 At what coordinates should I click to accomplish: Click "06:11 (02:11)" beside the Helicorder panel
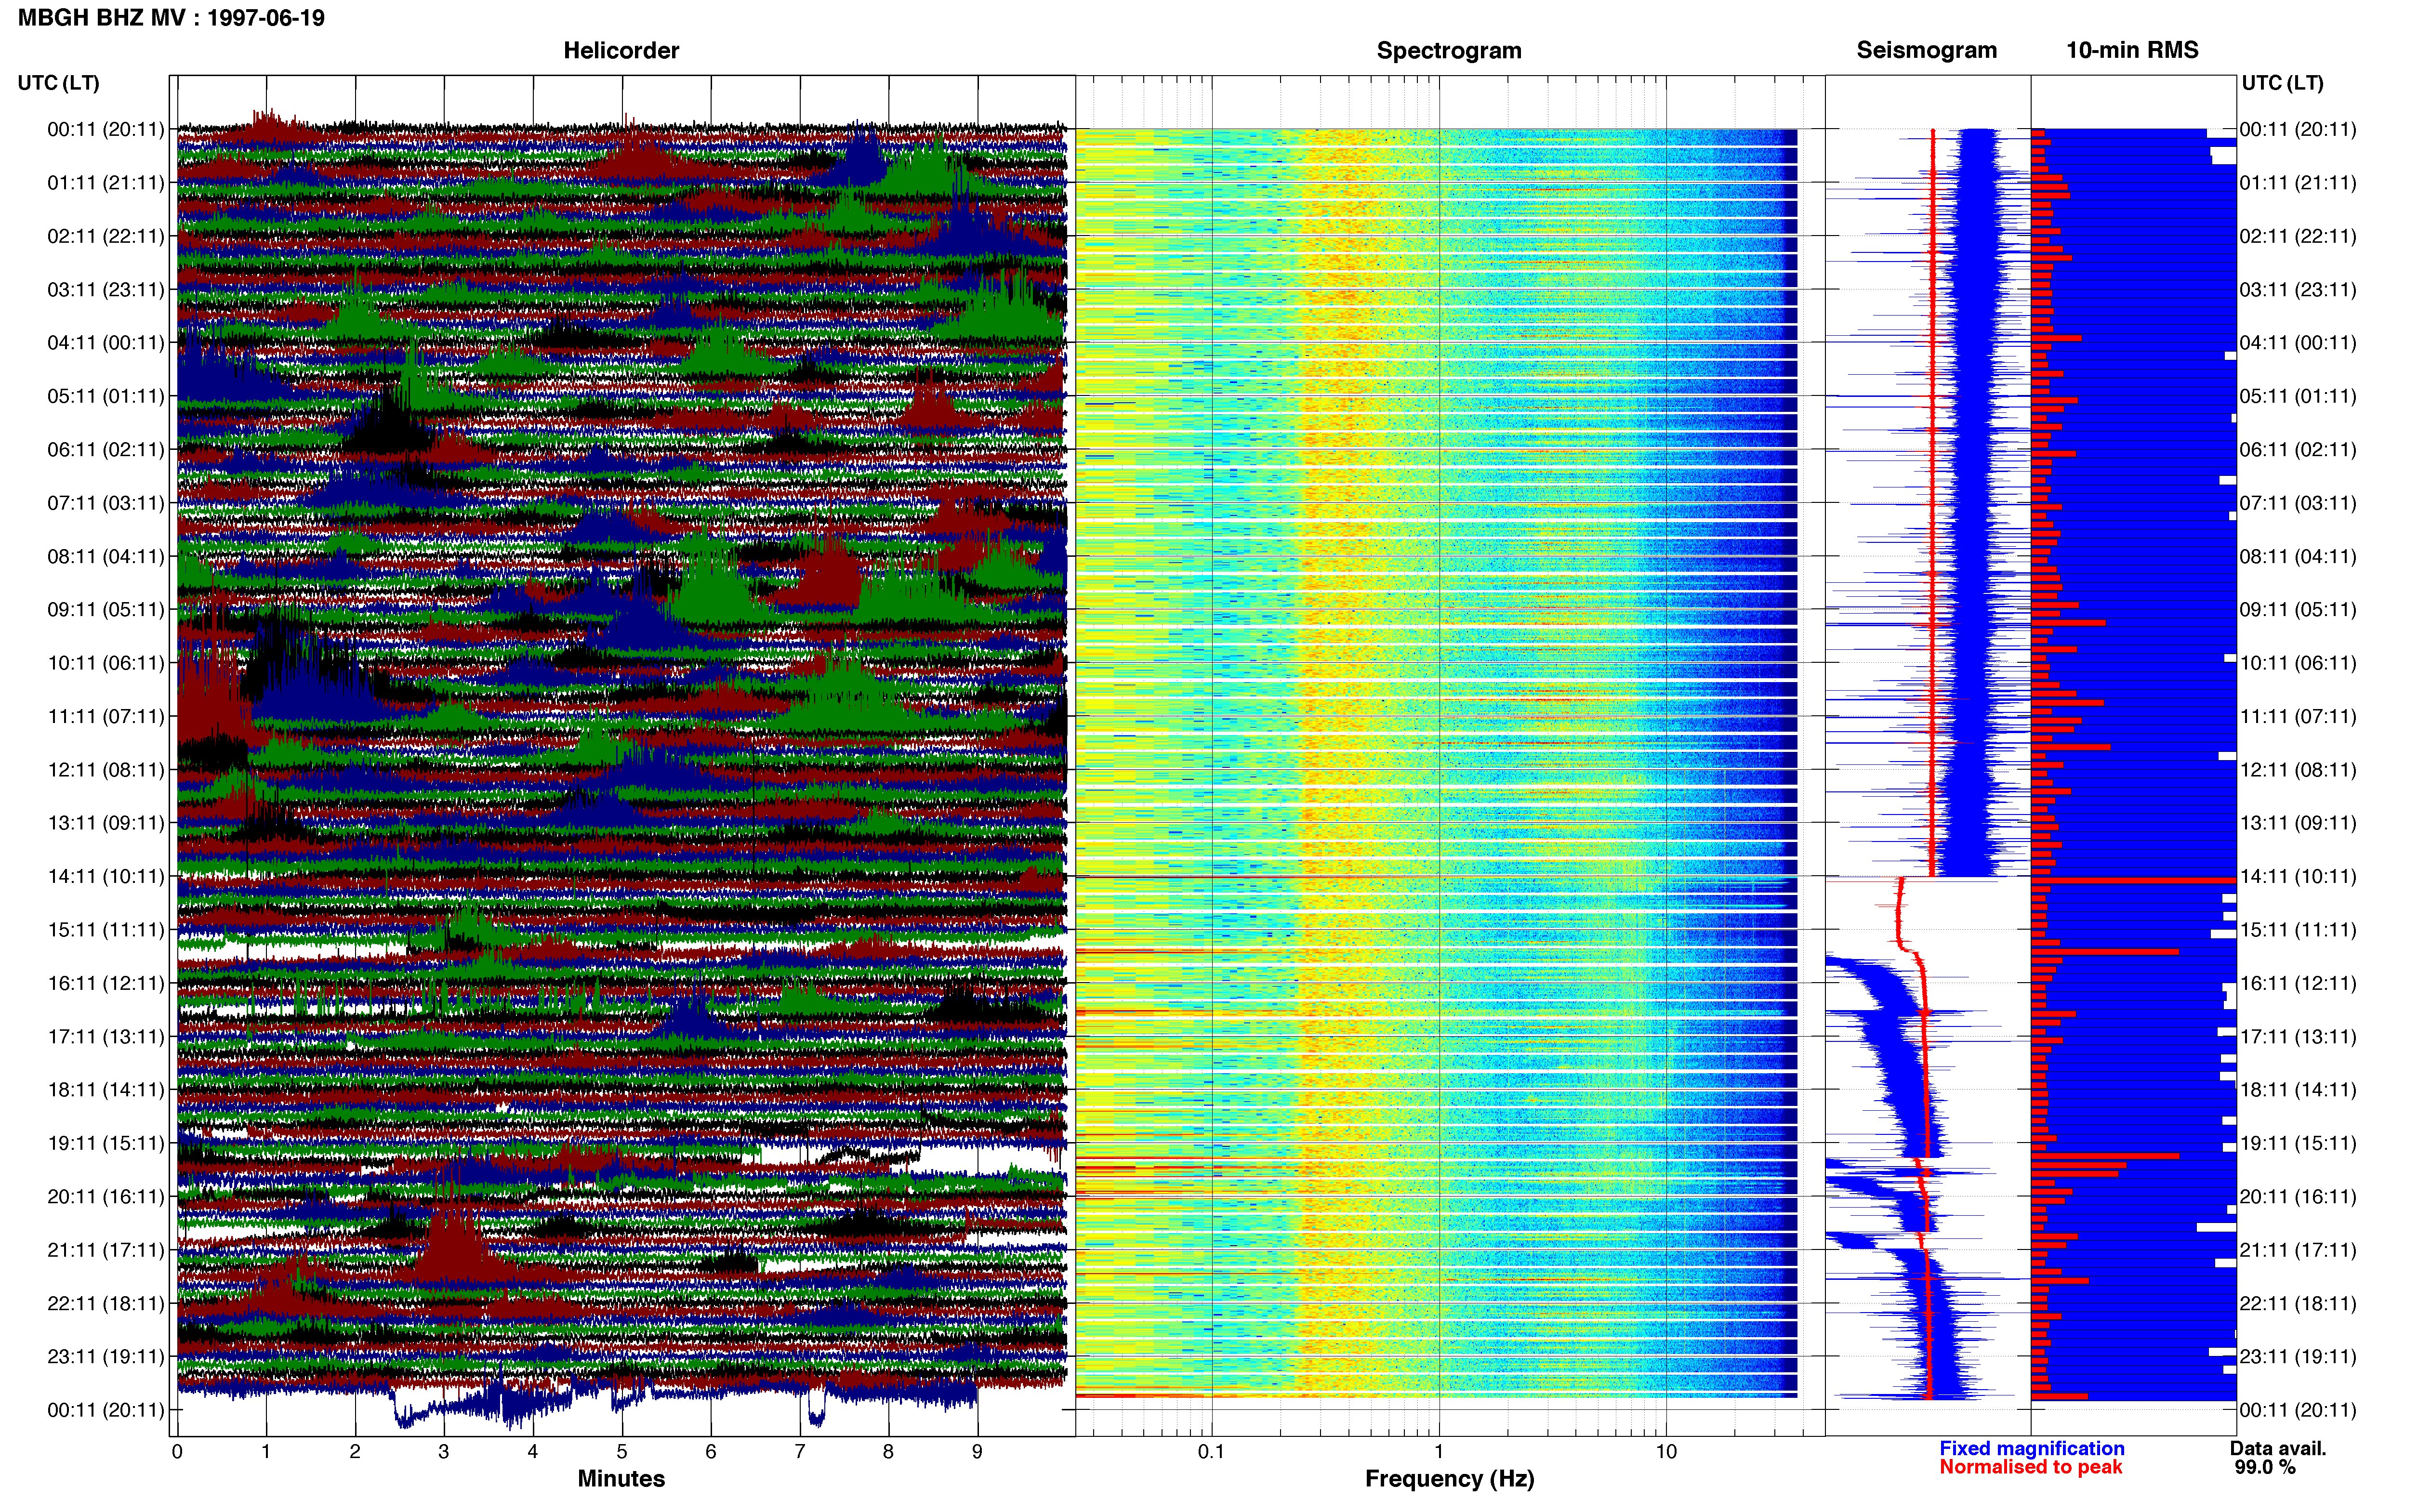[106, 450]
